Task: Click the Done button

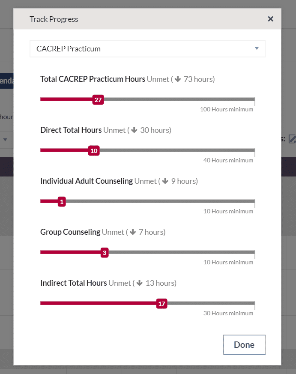Action: point(244,344)
